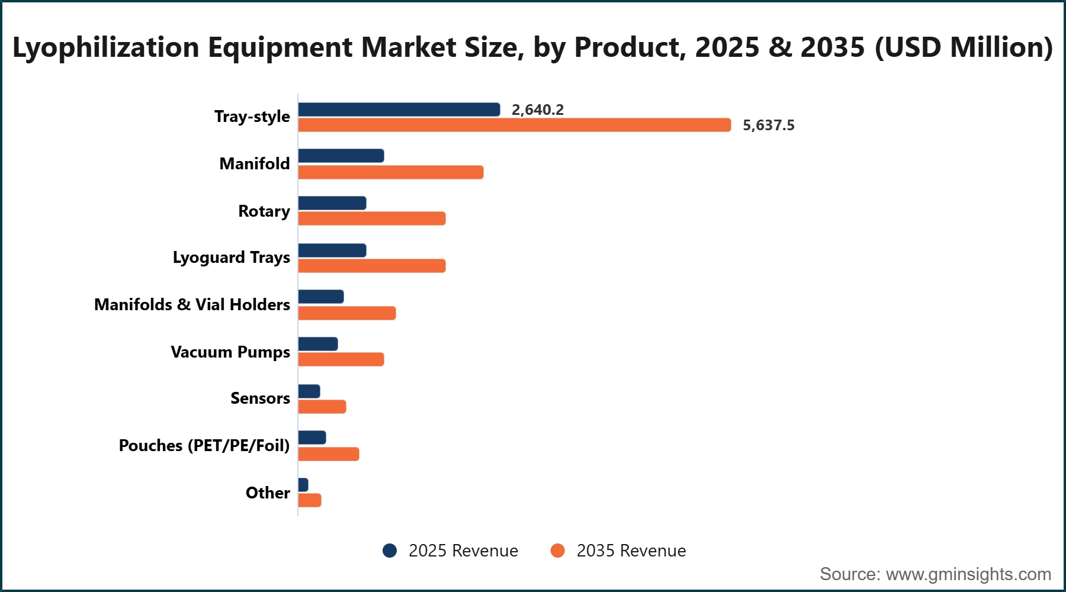Select the Vacuum Pumps 2035 orange bar
The width and height of the screenshot is (1066, 592).
(341, 359)
